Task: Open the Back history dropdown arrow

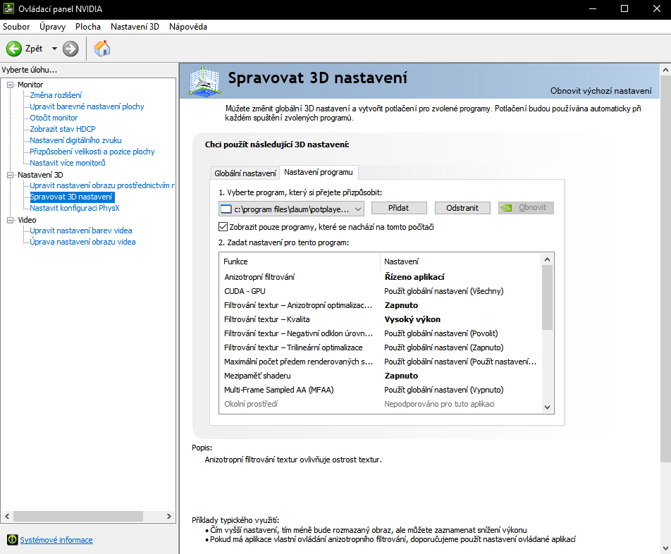Action: pos(54,49)
